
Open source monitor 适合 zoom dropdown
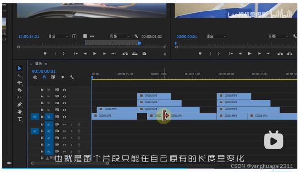pyautogui.click(x=58, y=36)
